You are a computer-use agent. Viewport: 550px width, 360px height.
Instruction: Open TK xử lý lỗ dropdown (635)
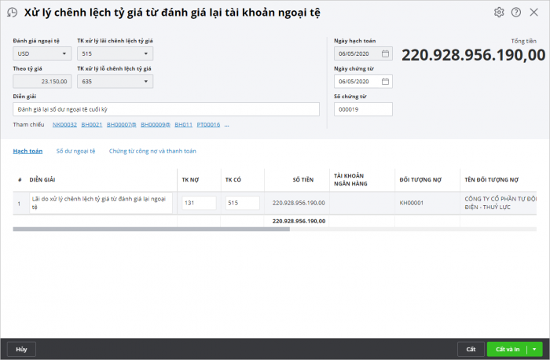[x=146, y=81]
